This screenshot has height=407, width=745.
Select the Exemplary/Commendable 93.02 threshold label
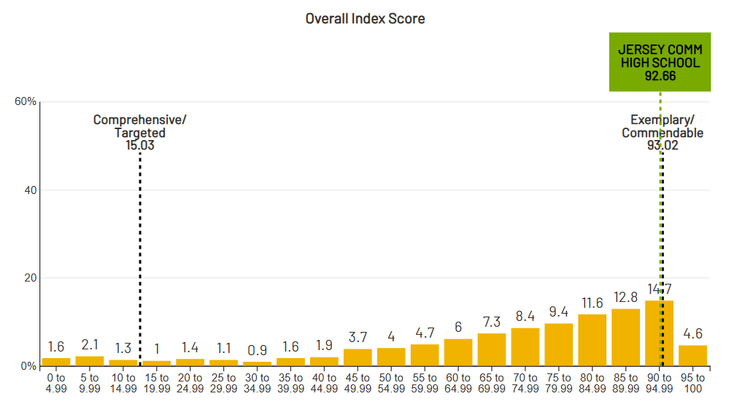coord(662,132)
